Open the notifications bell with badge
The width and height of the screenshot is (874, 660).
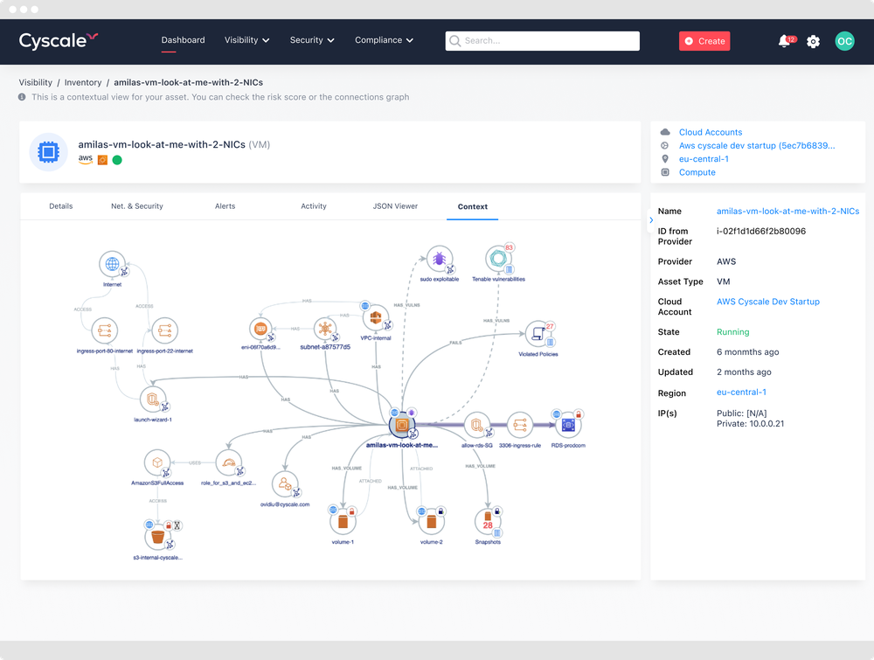tap(784, 41)
